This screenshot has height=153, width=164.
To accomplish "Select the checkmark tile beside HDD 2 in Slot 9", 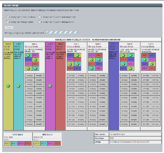I will [152, 64].
